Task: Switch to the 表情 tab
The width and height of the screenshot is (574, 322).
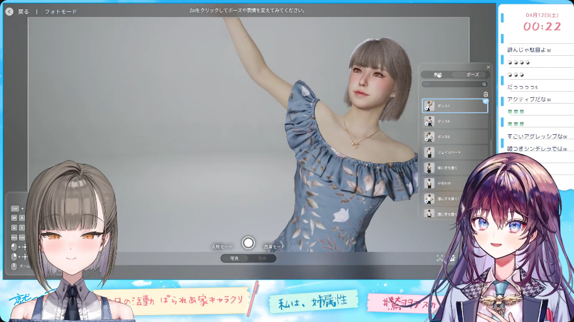Action: click(437, 75)
